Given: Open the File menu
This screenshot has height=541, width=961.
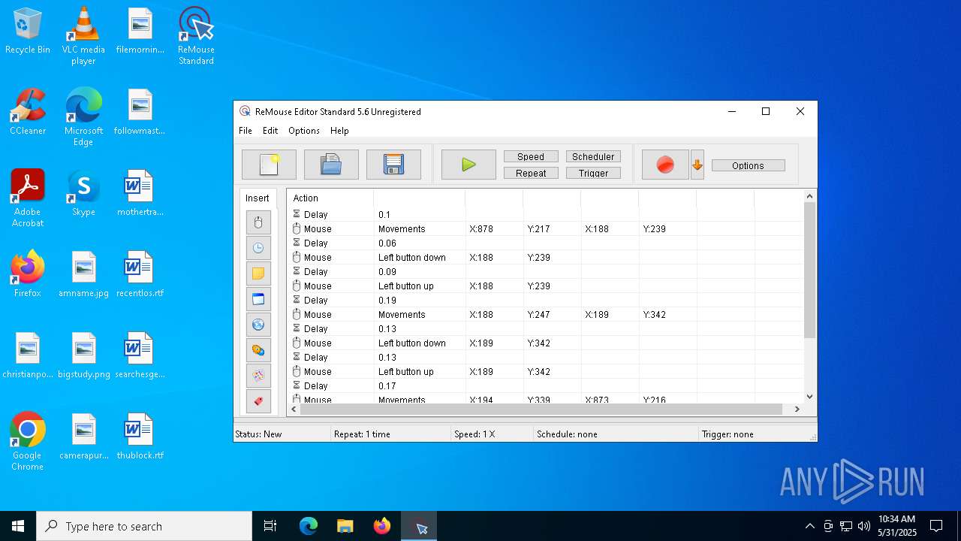Looking at the screenshot, I should 246,131.
